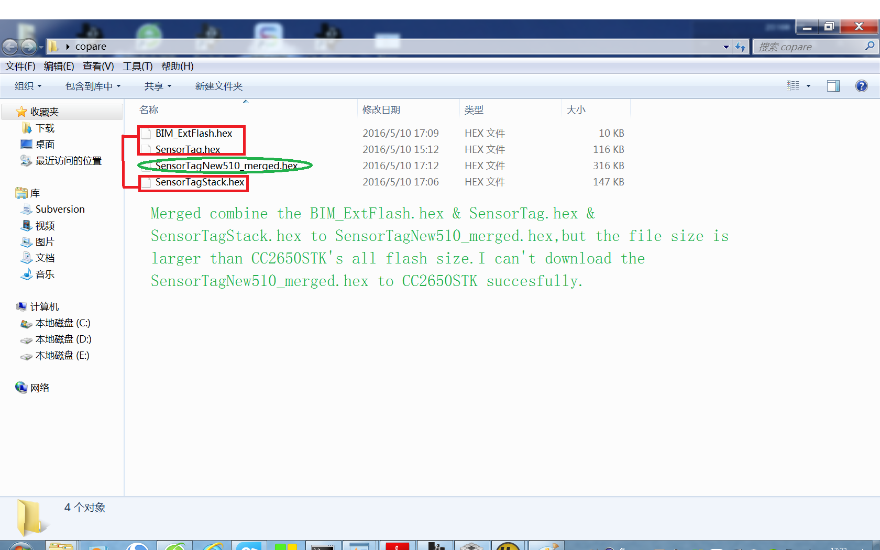Viewport: 880px width, 550px height.
Task: Click date 2016/5/10 17:06
Action: 401,182
